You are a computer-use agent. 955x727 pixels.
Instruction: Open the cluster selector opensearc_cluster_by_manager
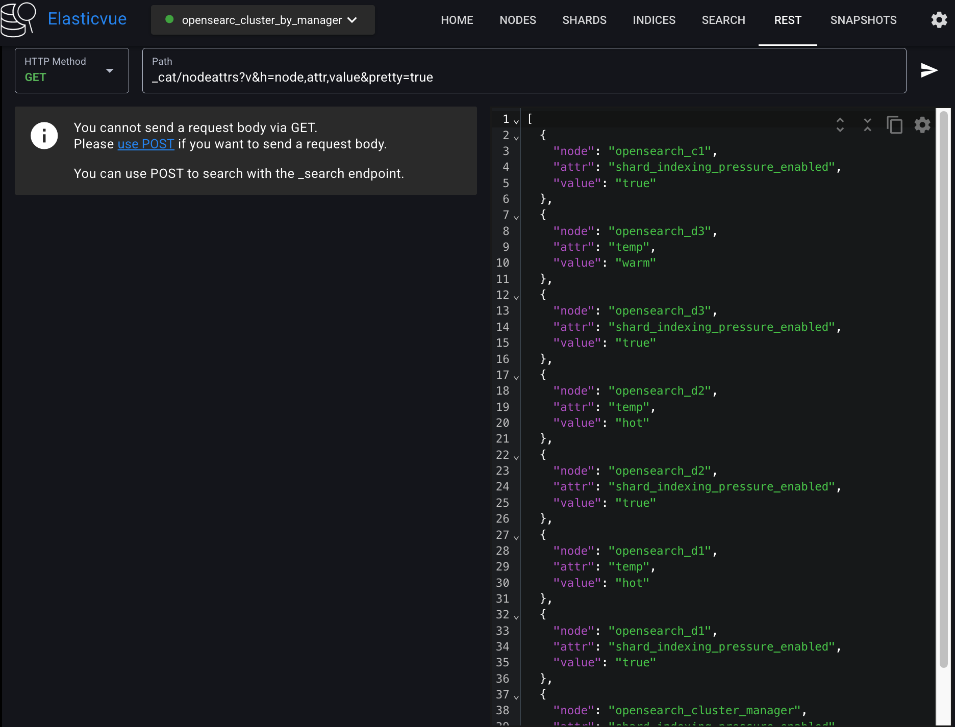[x=263, y=20]
